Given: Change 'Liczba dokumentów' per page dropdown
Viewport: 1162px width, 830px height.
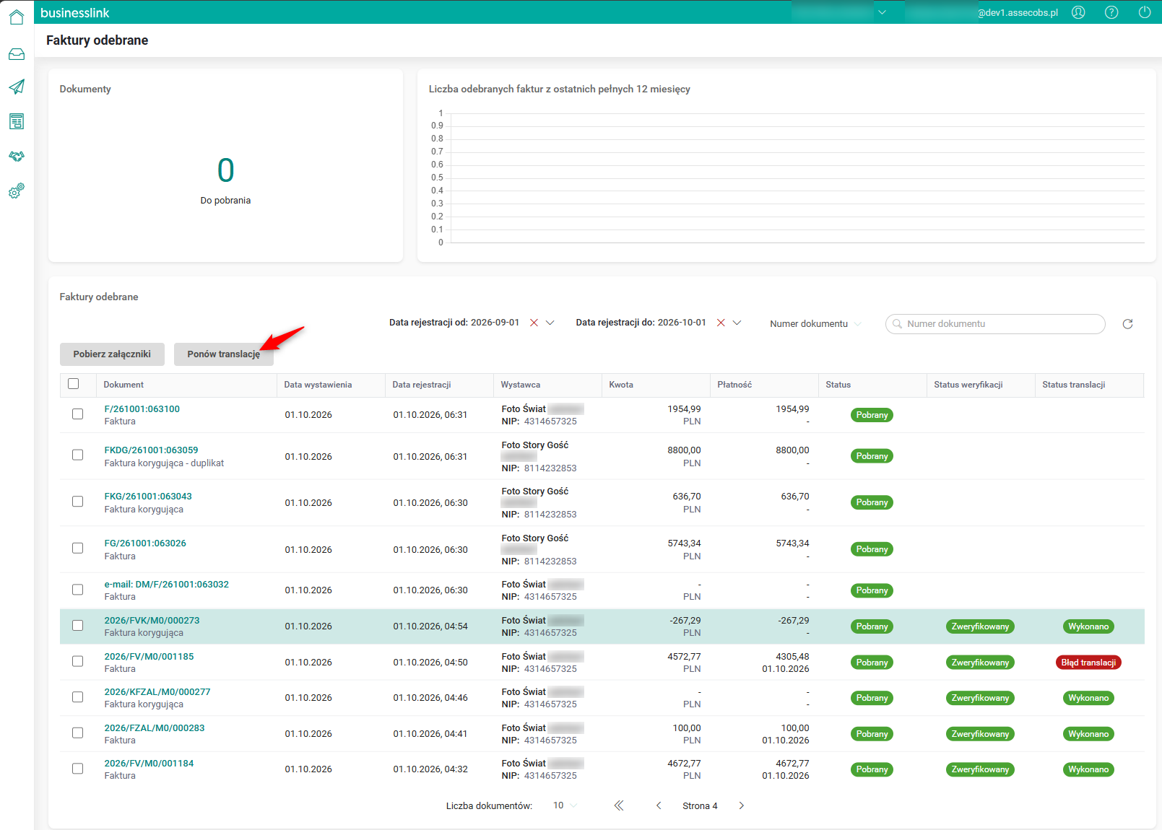Looking at the screenshot, I should pyautogui.click(x=565, y=805).
